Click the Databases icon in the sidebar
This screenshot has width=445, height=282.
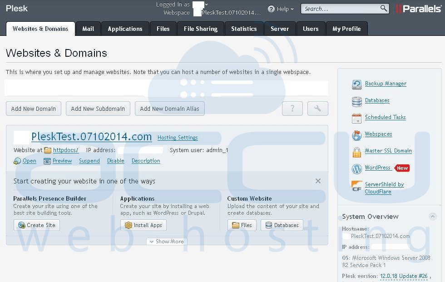point(356,100)
